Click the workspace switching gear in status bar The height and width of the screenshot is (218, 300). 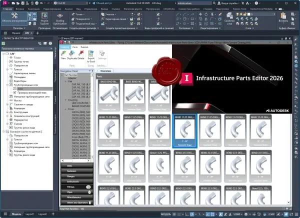pyautogui.click(x=246, y=214)
